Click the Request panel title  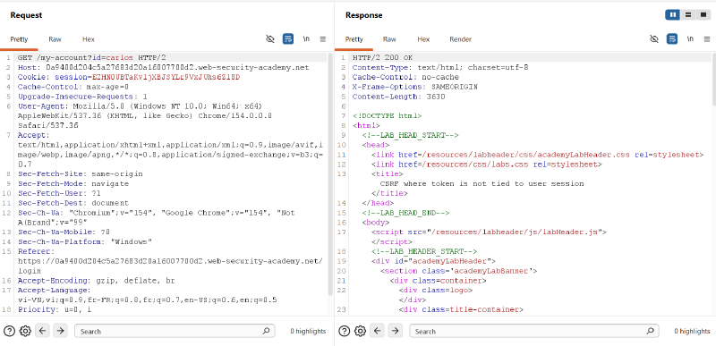click(26, 15)
